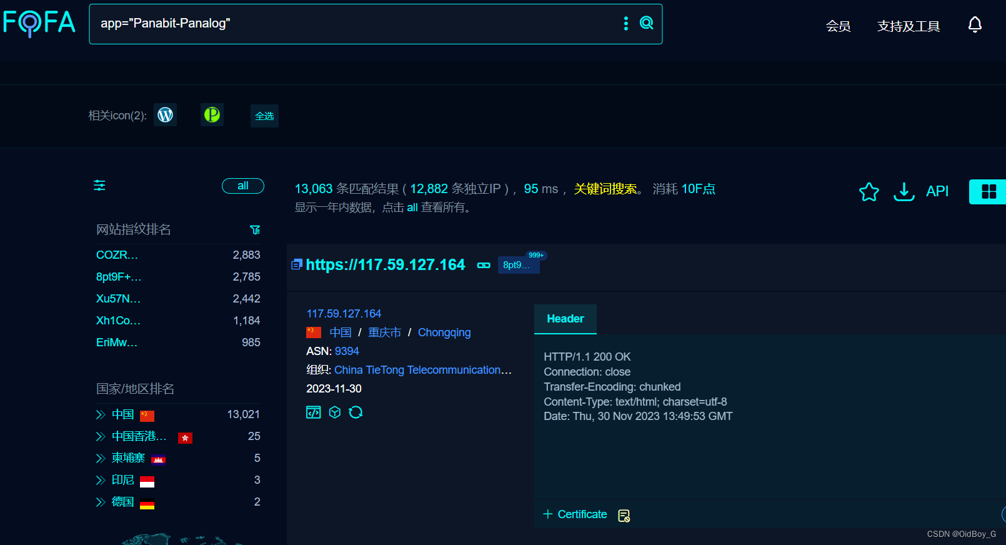Open the search options three-dot menu
Screen dimensions: 1006x545
point(625,23)
